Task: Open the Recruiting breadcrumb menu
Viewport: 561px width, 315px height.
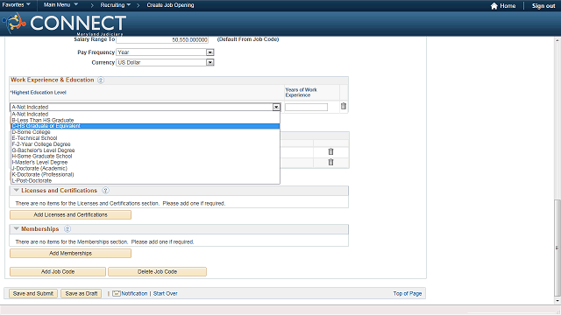Action: point(115,5)
